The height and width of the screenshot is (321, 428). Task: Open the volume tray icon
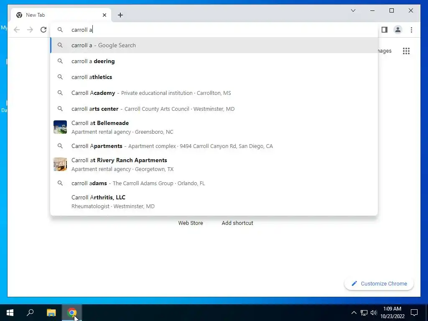[x=374, y=313]
